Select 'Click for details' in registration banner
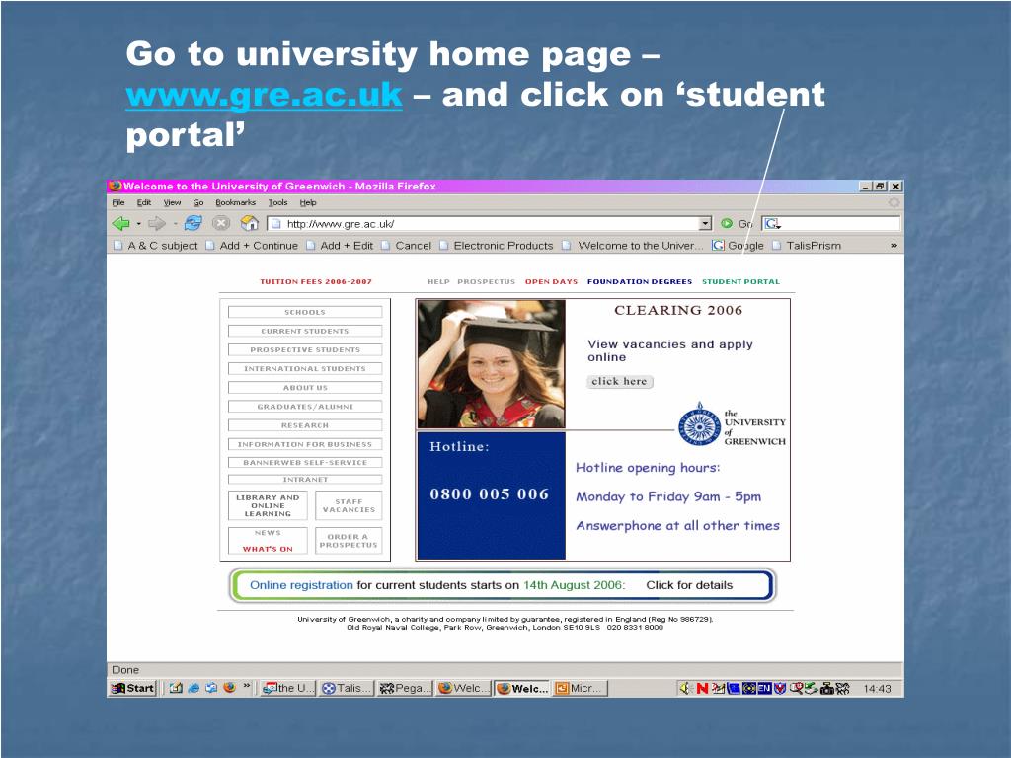Screen dimensions: 1011x758 click(689, 585)
